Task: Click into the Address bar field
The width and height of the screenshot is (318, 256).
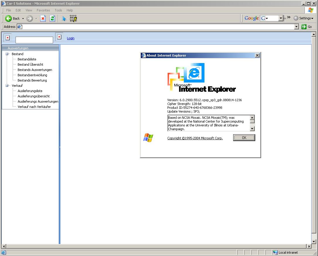Action: pyautogui.click(x=158, y=27)
